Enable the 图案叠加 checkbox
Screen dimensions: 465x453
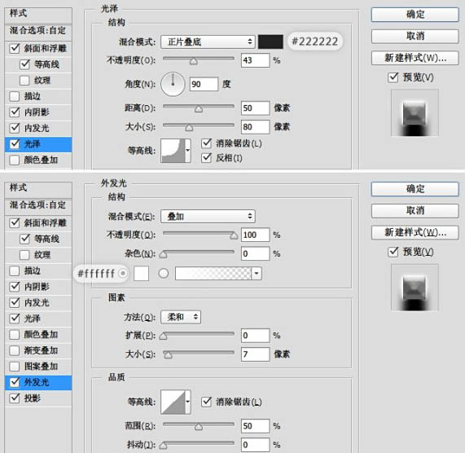coord(14,367)
